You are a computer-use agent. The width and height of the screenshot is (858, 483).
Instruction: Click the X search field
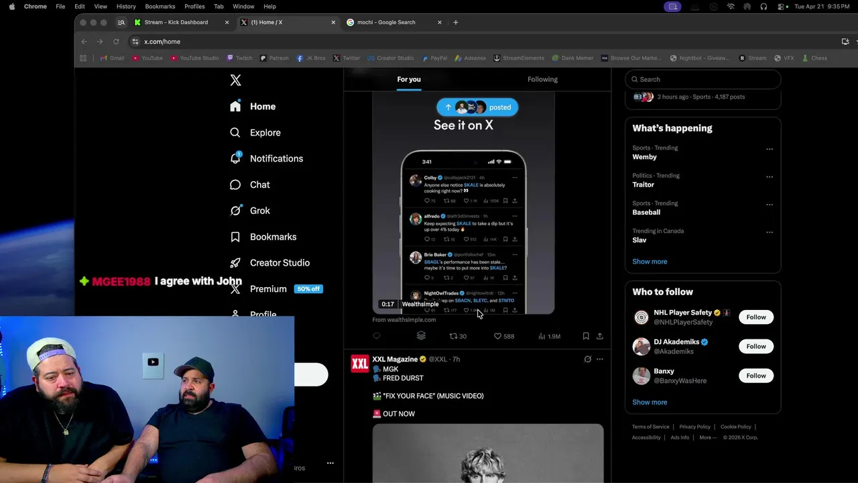click(x=702, y=79)
